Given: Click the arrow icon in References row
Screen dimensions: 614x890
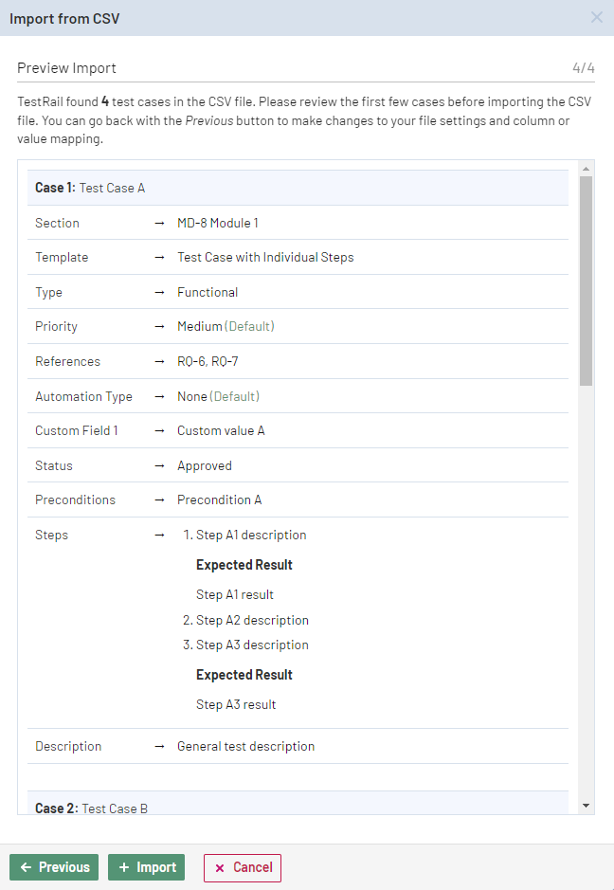Looking at the screenshot, I should click(159, 361).
